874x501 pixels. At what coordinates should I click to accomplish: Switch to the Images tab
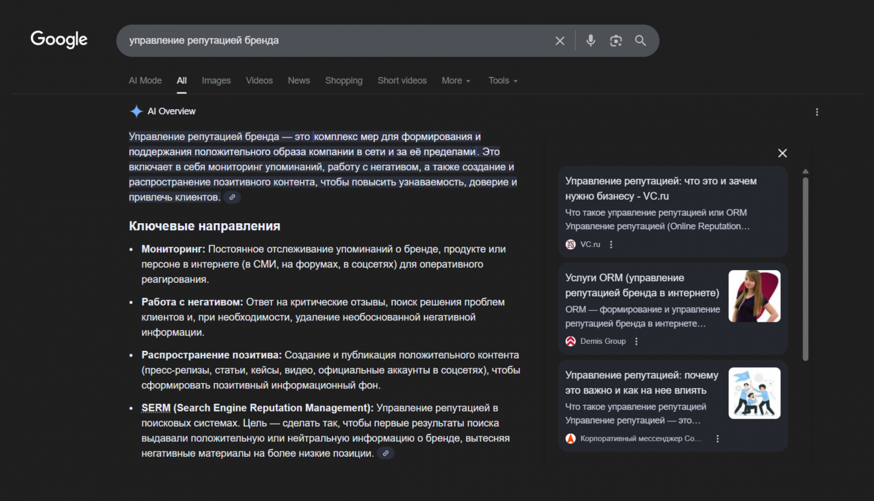coord(216,81)
